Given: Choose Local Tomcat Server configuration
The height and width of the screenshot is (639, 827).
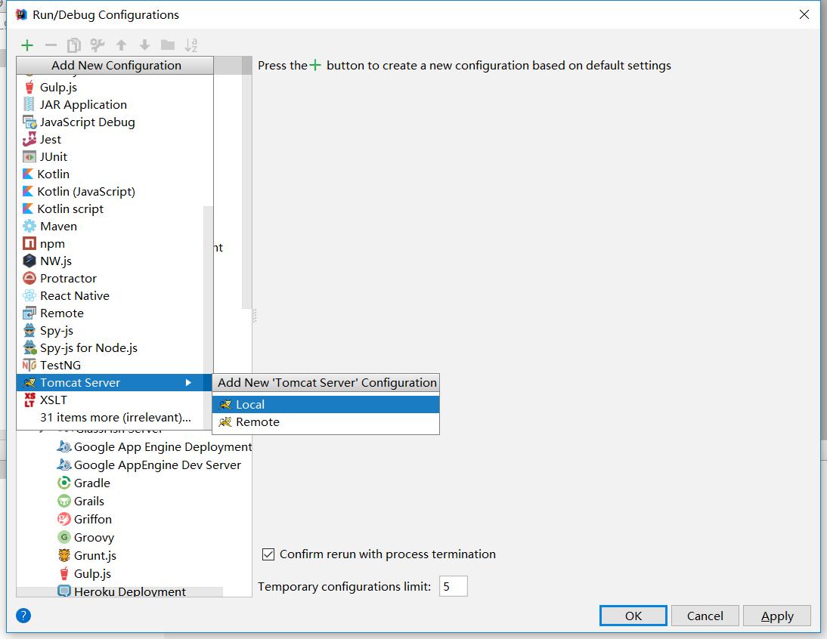Looking at the screenshot, I should pyautogui.click(x=325, y=404).
